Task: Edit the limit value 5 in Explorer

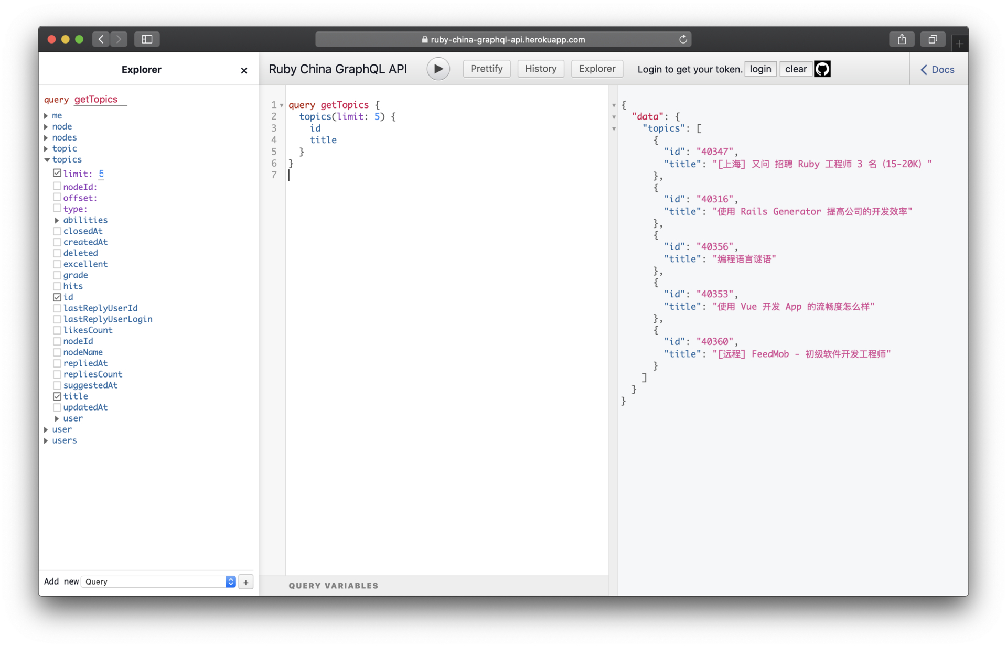Action: (x=101, y=174)
